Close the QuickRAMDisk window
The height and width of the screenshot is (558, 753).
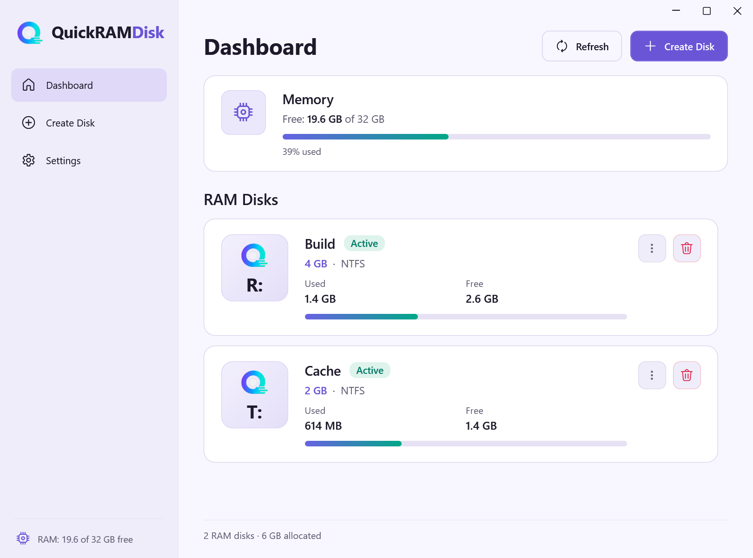[x=737, y=11]
